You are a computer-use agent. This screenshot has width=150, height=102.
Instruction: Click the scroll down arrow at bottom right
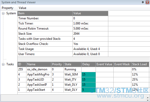point(148,100)
